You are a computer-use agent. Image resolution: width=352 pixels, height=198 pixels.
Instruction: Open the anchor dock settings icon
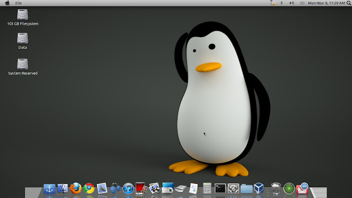[x=49, y=188]
